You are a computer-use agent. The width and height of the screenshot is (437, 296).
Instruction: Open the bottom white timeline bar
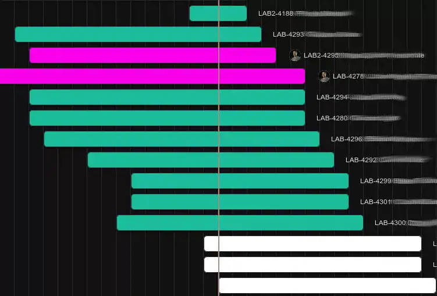(x=327, y=286)
